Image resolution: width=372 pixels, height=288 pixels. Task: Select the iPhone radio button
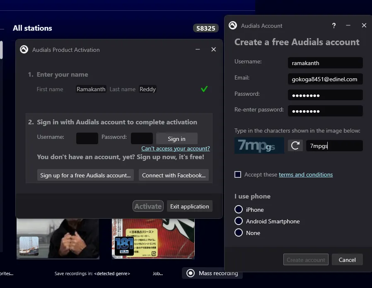coord(239,209)
